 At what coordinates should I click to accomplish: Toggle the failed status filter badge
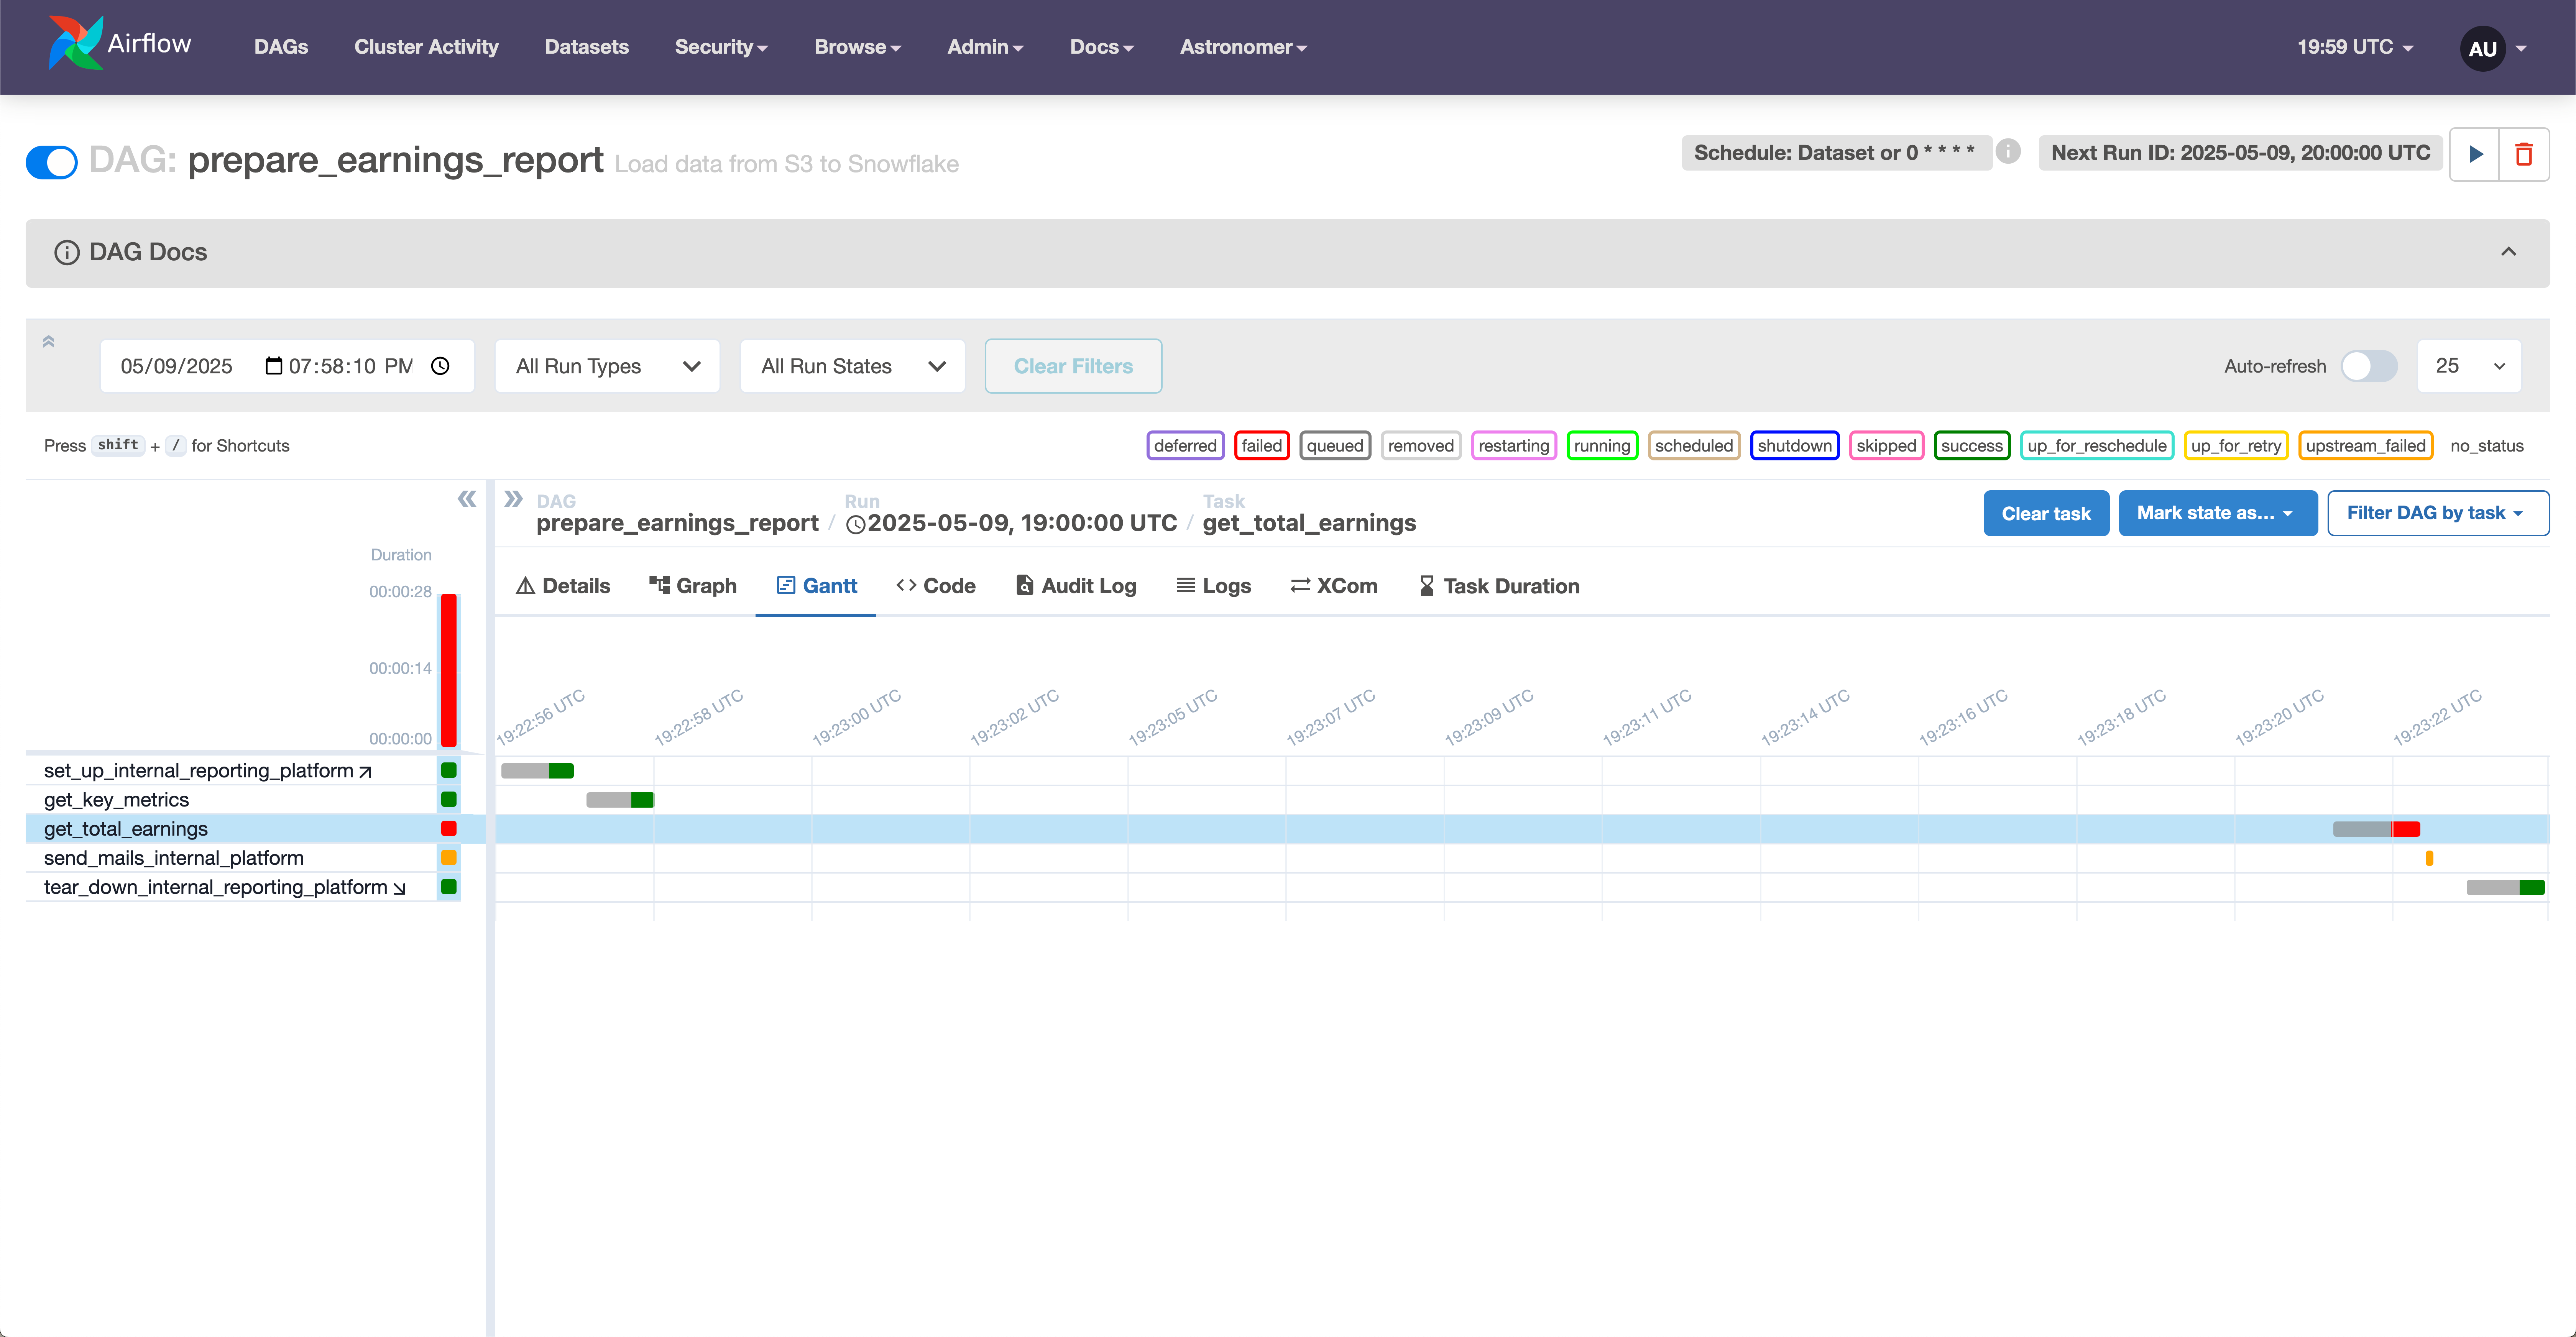click(1261, 445)
